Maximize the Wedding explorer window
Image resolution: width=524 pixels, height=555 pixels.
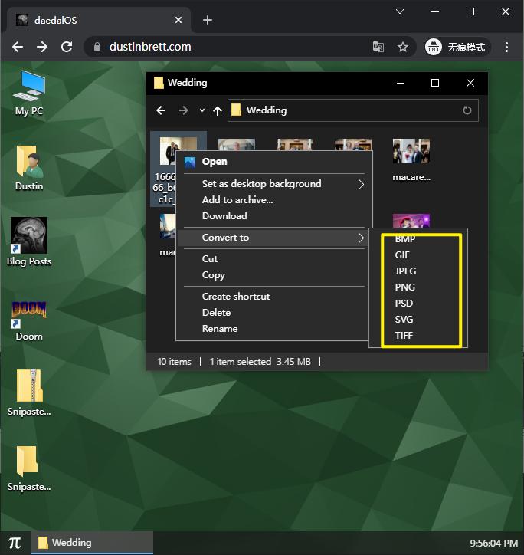(435, 84)
